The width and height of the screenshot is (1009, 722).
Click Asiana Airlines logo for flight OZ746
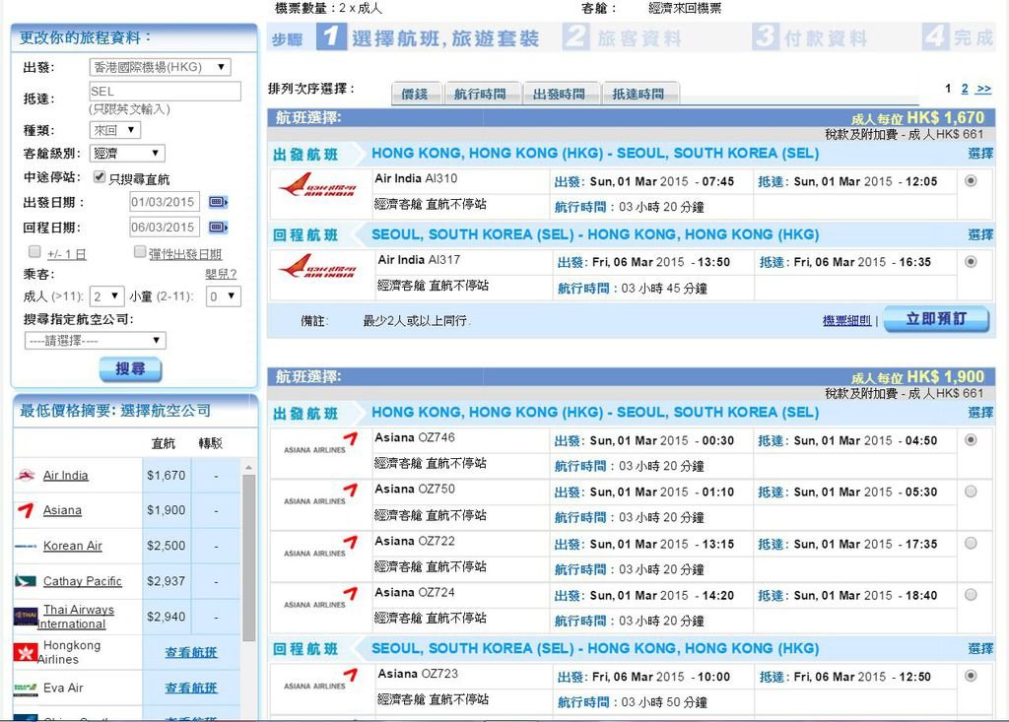click(320, 442)
